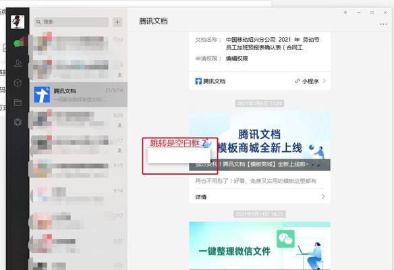The image size is (394, 270).
Task: Open the Favorites cube icon in sidebar
Action: pos(18,83)
